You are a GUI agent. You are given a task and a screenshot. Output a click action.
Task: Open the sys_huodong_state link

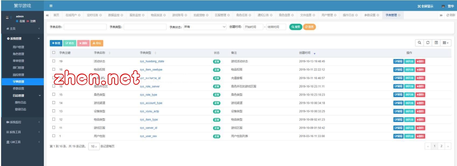pyautogui.click(x=152, y=61)
